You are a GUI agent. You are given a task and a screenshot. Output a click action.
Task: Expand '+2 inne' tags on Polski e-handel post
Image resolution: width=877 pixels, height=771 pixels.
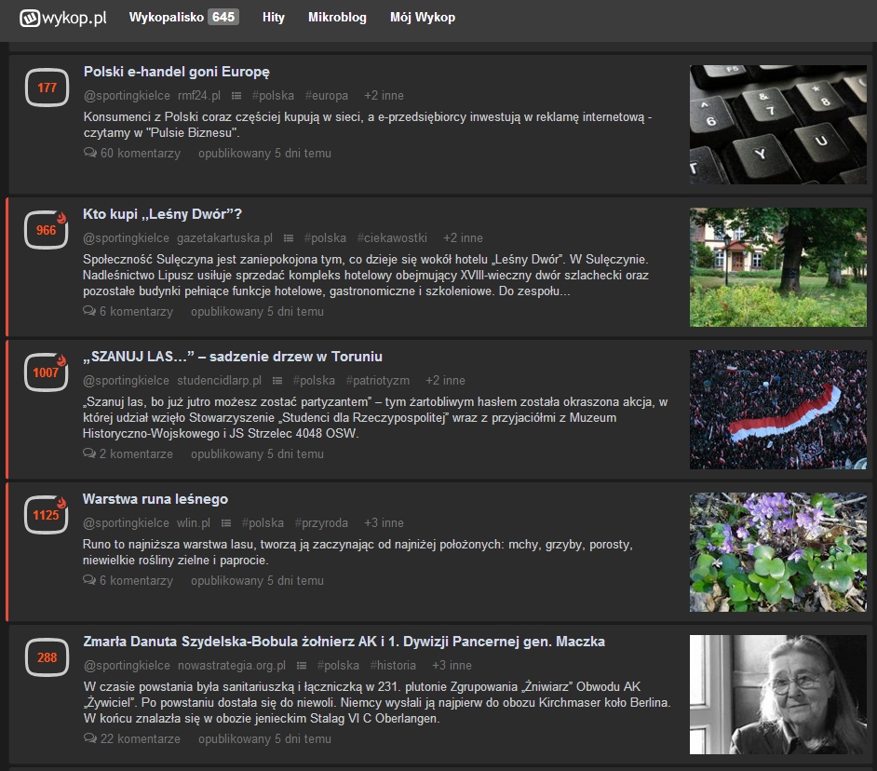(x=384, y=96)
